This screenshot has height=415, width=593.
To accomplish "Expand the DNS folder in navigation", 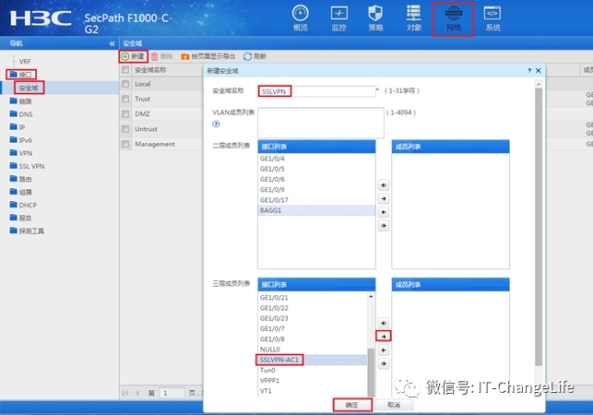I will 21,113.
